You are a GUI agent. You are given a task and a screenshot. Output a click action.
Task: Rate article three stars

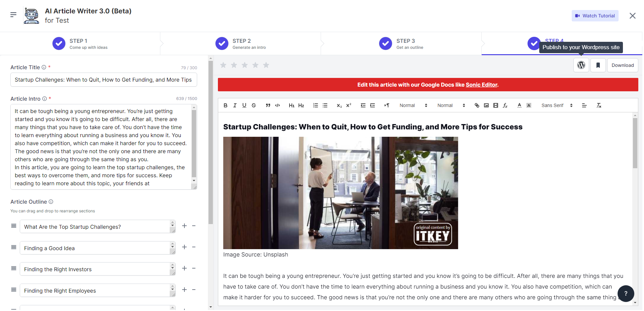point(245,65)
